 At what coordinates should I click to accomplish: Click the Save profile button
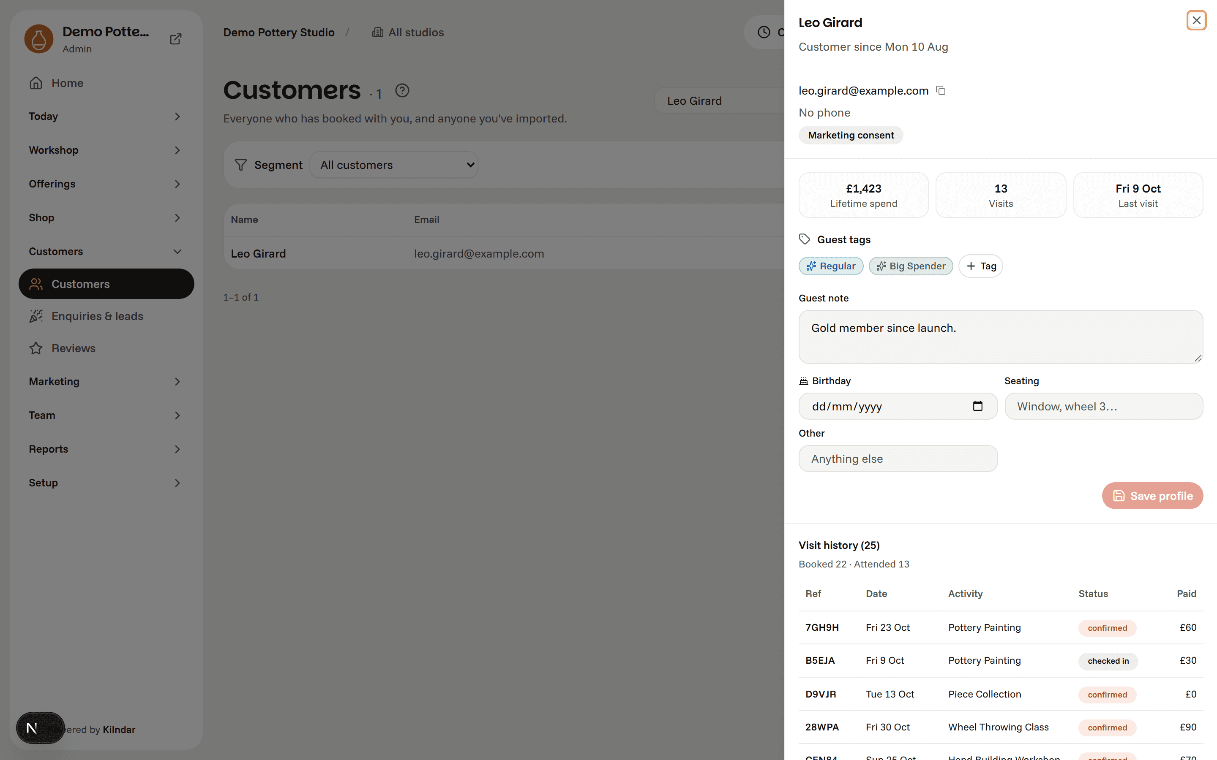point(1152,496)
